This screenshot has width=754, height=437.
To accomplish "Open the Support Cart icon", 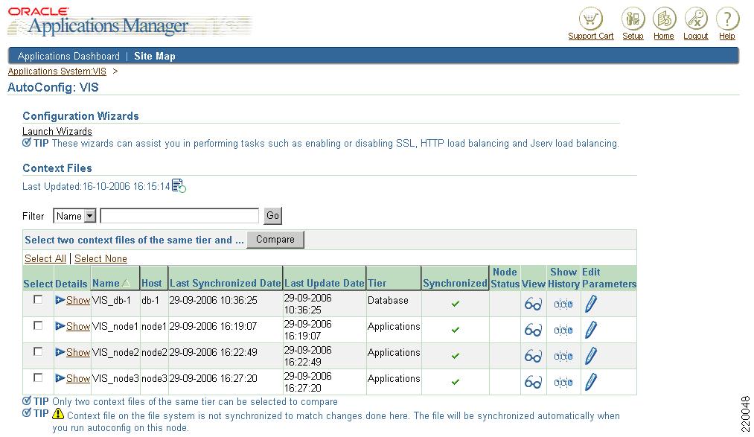I will [x=590, y=19].
